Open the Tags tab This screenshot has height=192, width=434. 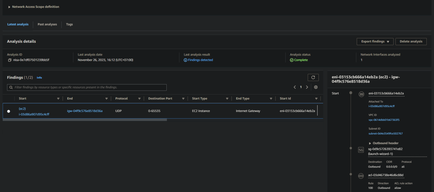click(x=69, y=24)
